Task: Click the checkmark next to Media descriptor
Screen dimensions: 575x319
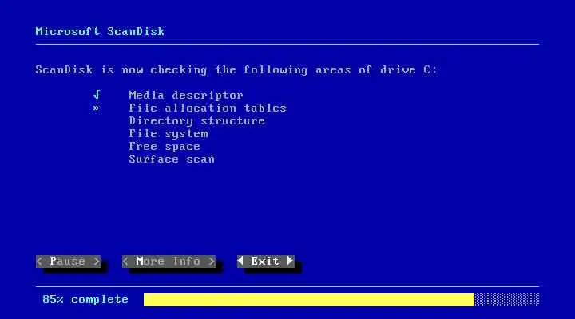Action: coord(97,95)
